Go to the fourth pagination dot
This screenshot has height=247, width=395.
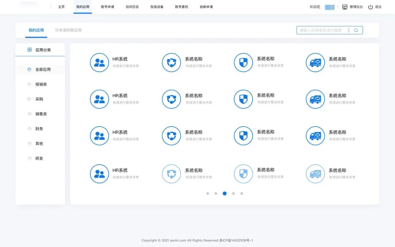233,194
